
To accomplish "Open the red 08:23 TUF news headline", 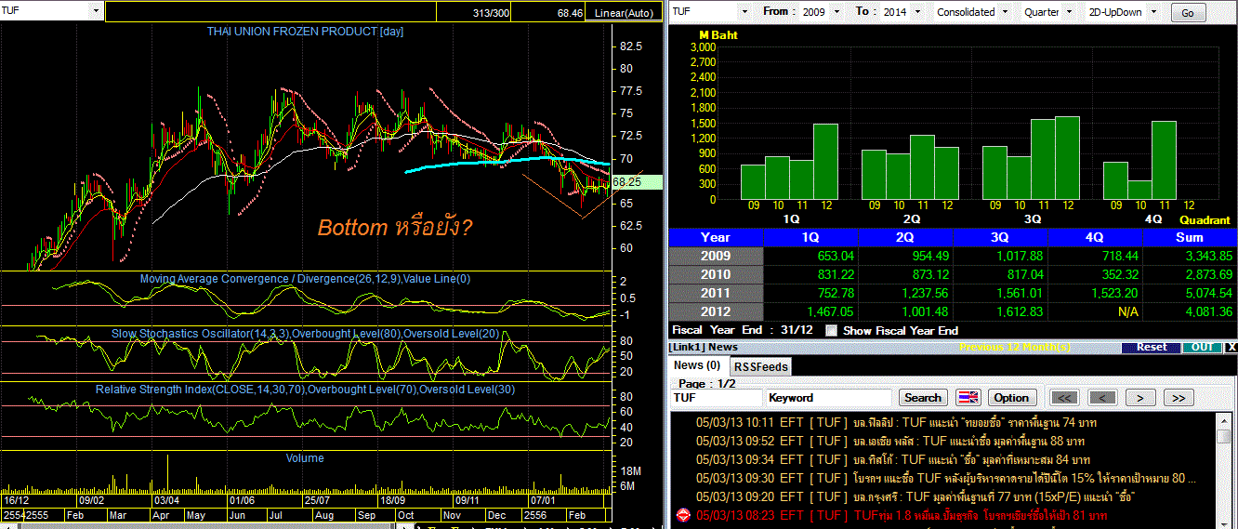I will point(902,515).
